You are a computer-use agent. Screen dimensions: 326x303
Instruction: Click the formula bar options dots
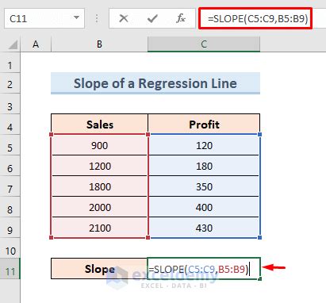tap(97, 18)
